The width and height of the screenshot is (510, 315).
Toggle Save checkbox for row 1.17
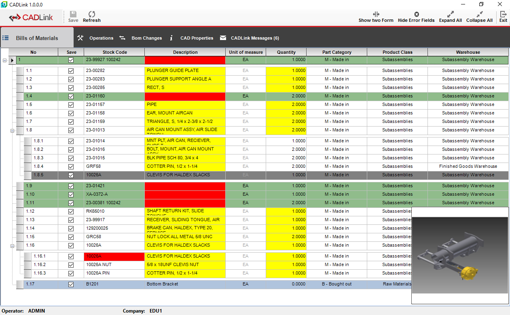coord(71,284)
